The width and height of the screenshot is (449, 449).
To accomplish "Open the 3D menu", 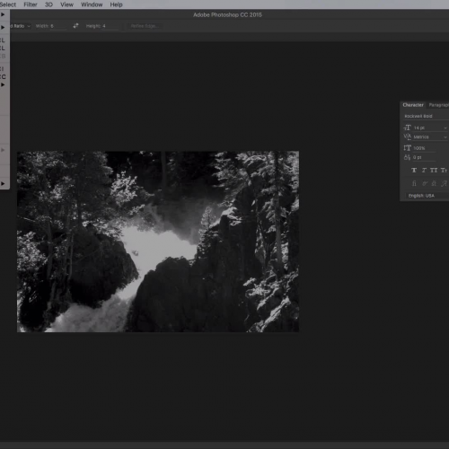I will tap(48, 4).
